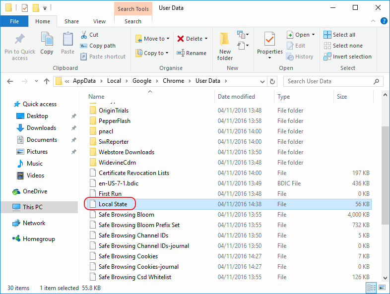This screenshot has height=294, width=390.
Task: Open the File menu
Action: 14,21
